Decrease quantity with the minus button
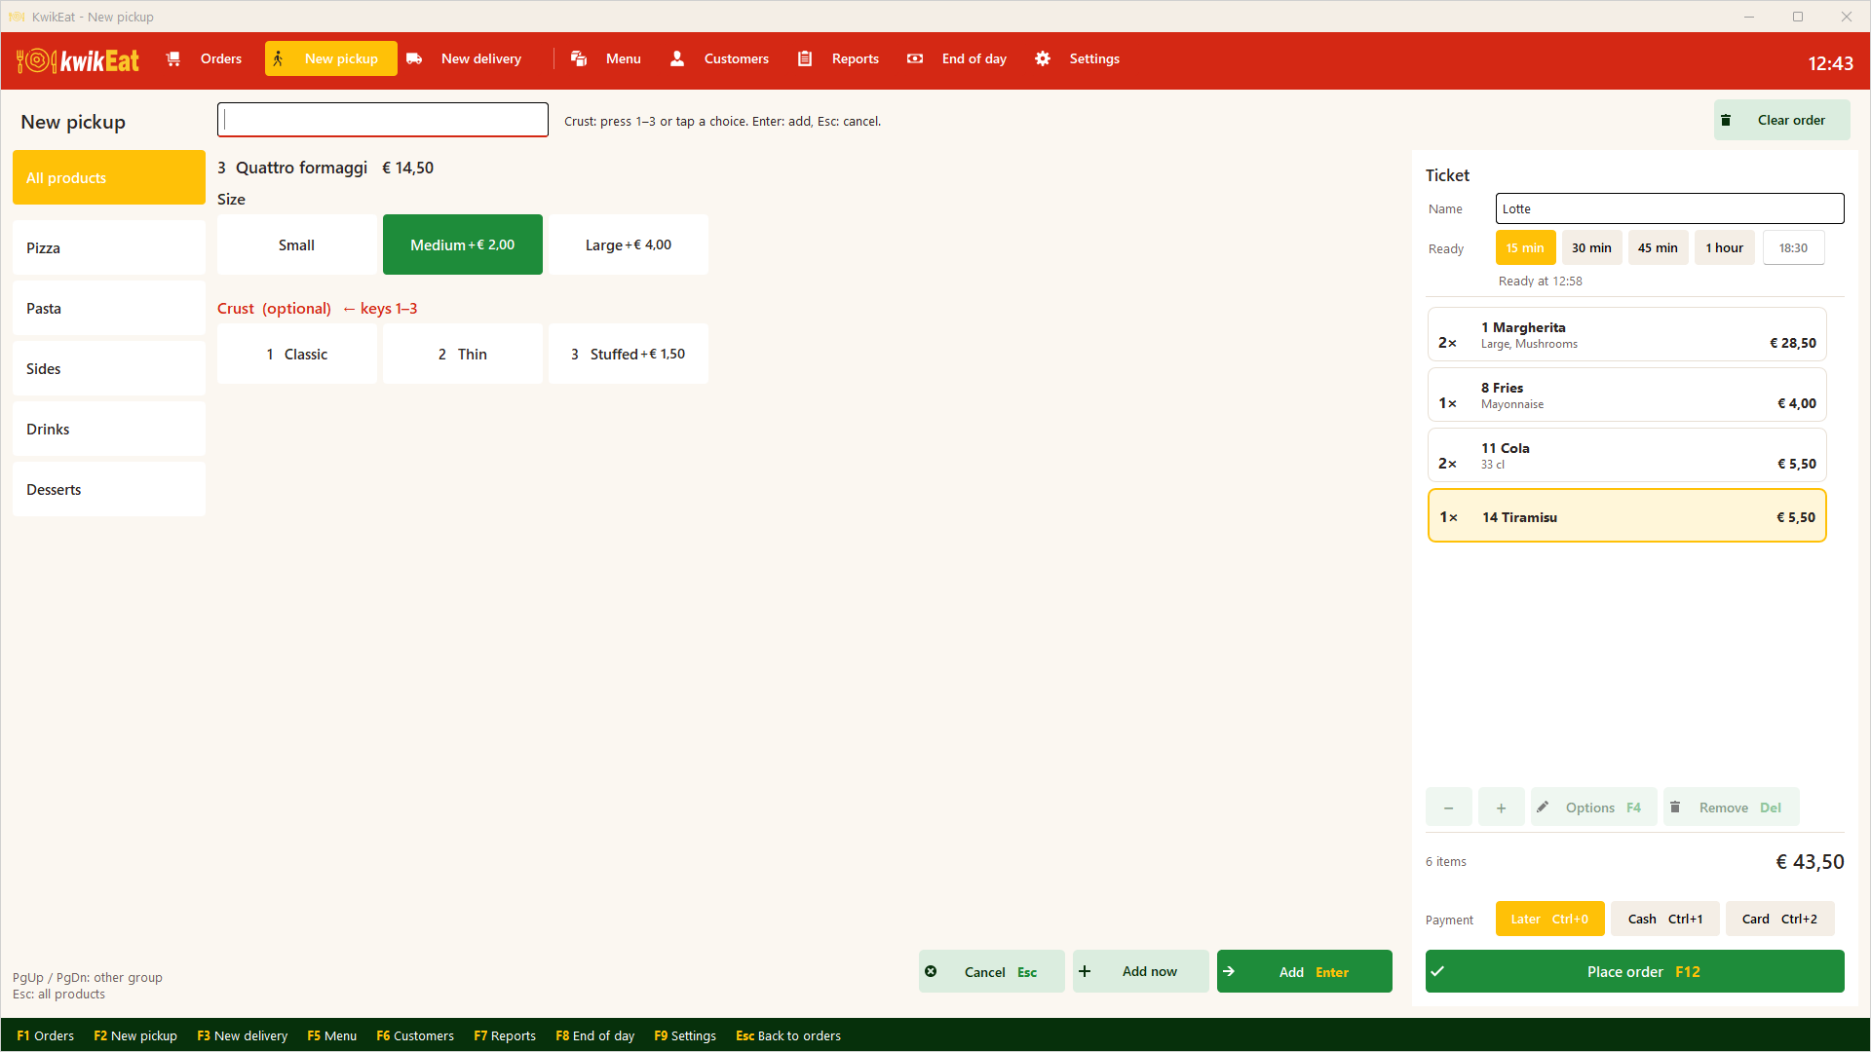Image resolution: width=1871 pixels, height=1052 pixels. [x=1448, y=808]
